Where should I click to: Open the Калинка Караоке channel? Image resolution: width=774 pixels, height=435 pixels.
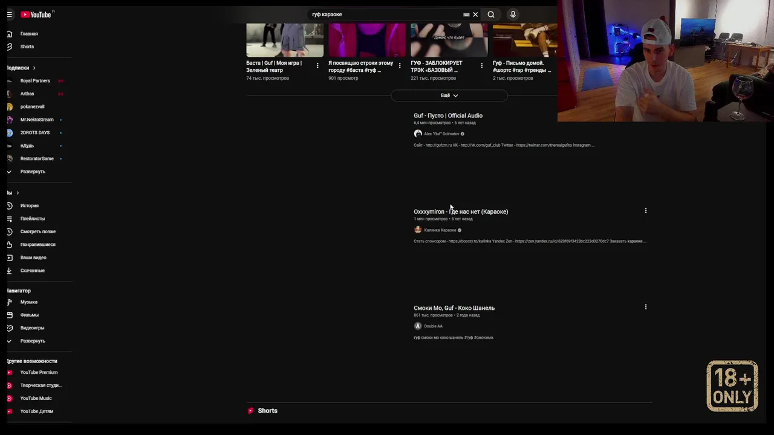[x=440, y=230]
